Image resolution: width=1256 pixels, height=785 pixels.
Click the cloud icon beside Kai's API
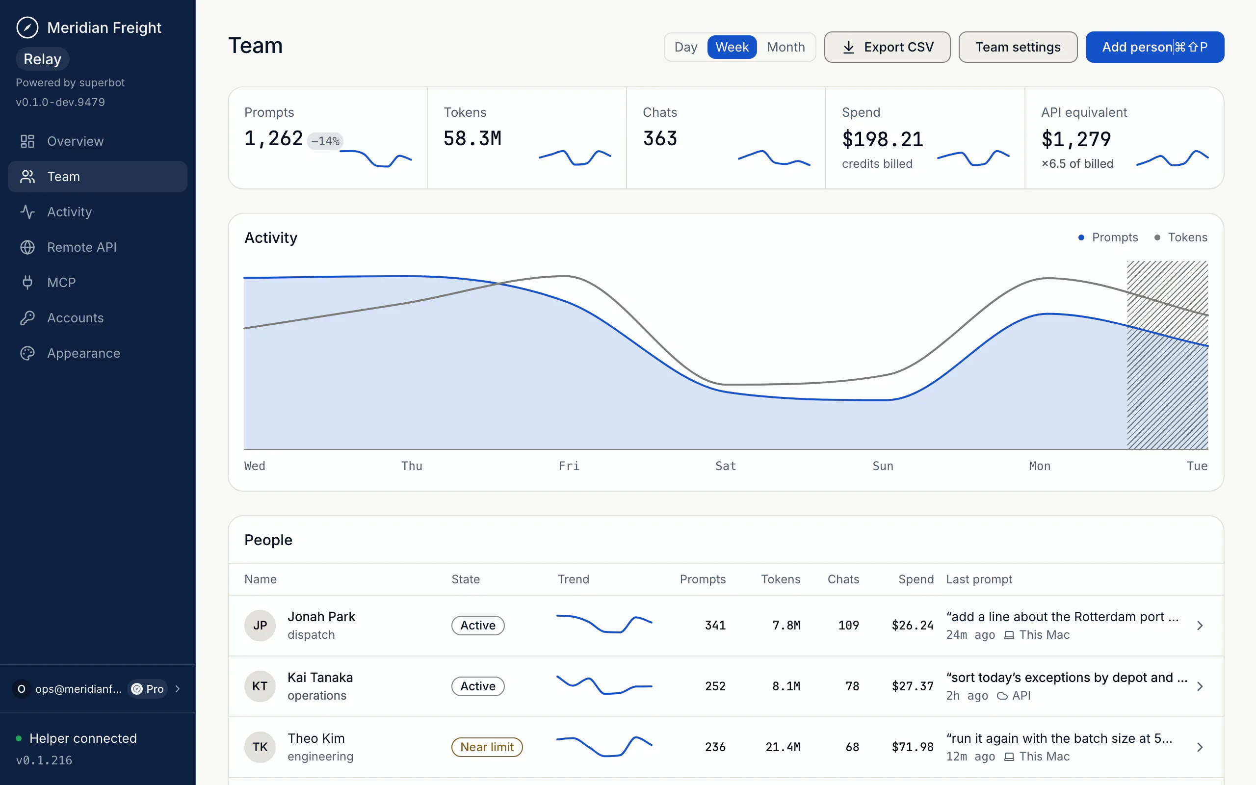point(1002,696)
